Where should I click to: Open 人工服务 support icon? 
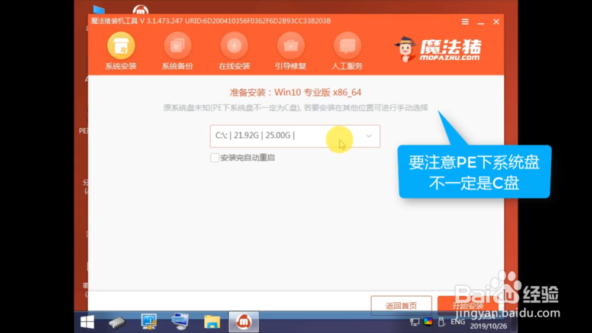(348, 46)
